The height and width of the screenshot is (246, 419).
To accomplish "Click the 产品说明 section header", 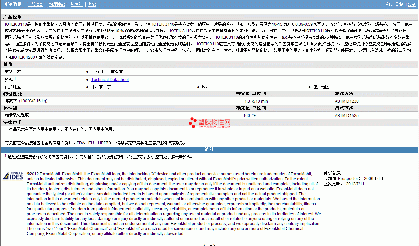I will 12,17.
